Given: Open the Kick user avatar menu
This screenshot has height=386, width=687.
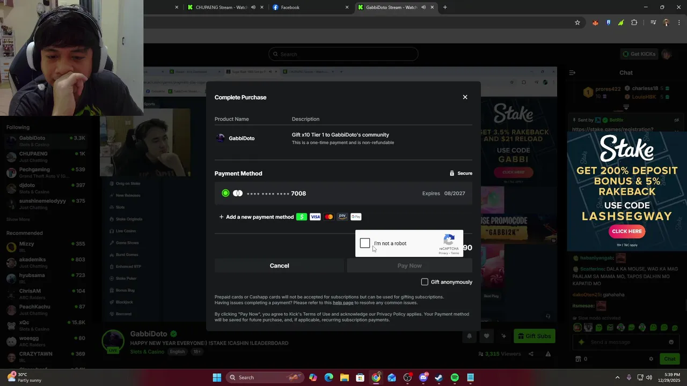Looking at the screenshot, I should (x=667, y=54).
